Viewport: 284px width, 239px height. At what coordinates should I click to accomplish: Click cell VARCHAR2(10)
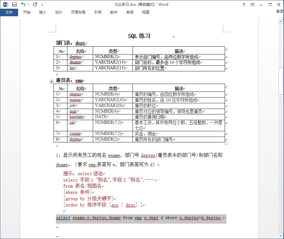[113, 100]
